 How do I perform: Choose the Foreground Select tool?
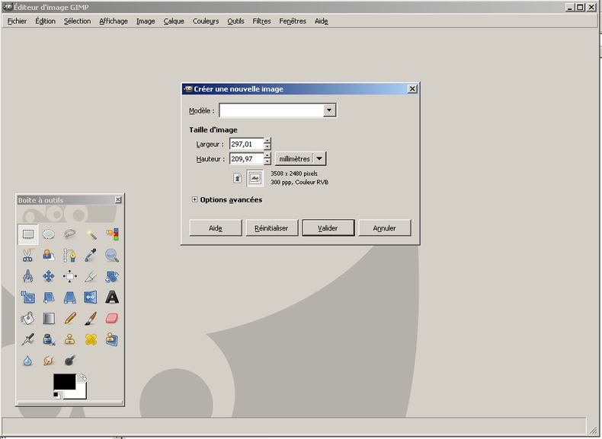pos(49,256)
